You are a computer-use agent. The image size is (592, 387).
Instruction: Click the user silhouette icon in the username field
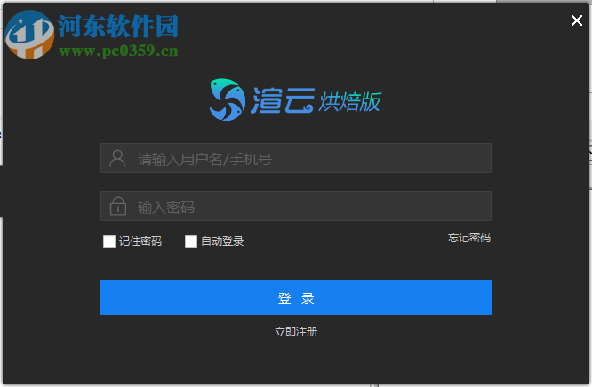click(117, 158)
